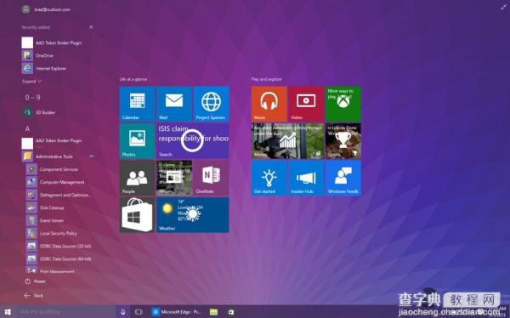This screenshot has width=510, height=318.
Task: Open the Calendar tile
Action: [137, 104]
